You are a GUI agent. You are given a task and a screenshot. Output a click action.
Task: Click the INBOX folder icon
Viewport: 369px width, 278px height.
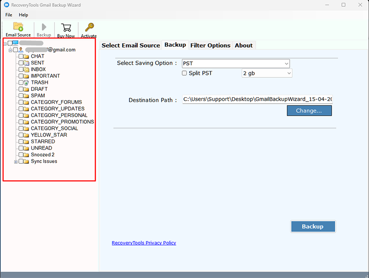coord(26,69)
